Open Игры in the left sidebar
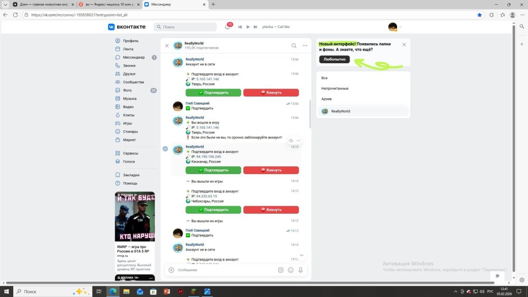The height and width of the screenshot is (297, 528). (128, 123)
